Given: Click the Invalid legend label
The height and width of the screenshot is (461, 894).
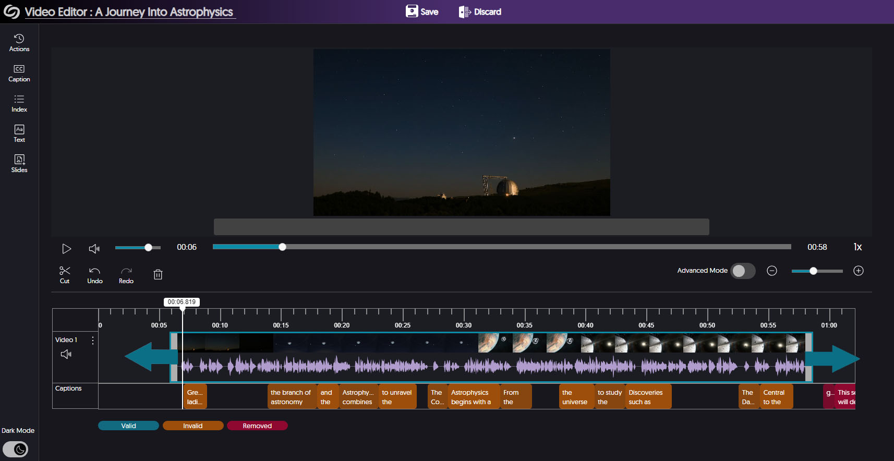Looking at the screenshot, I should click(193, 426).
